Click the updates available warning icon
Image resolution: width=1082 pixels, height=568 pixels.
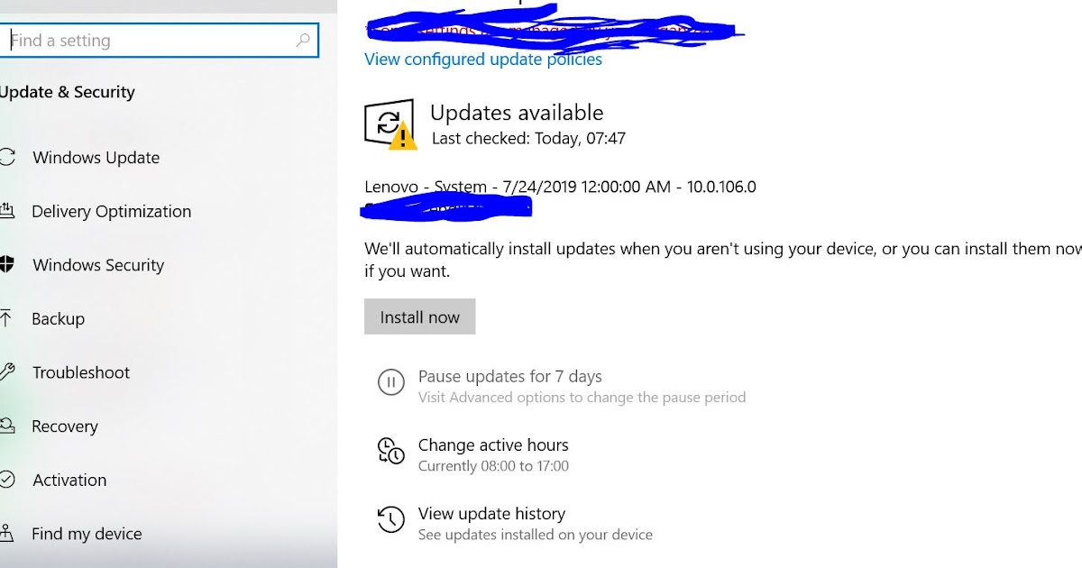pos(390,124)
